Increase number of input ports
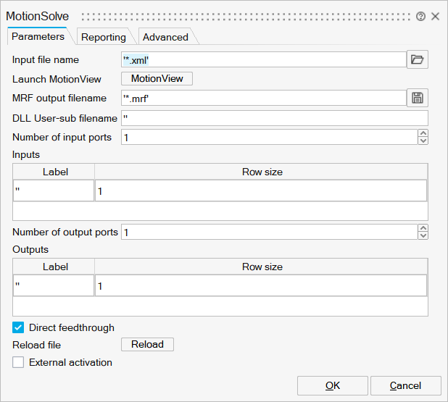 [x=423, y=133]
